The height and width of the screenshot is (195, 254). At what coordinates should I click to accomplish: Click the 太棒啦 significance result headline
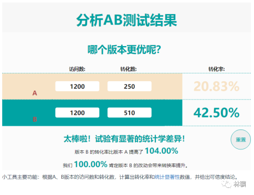tap(124, 139)
